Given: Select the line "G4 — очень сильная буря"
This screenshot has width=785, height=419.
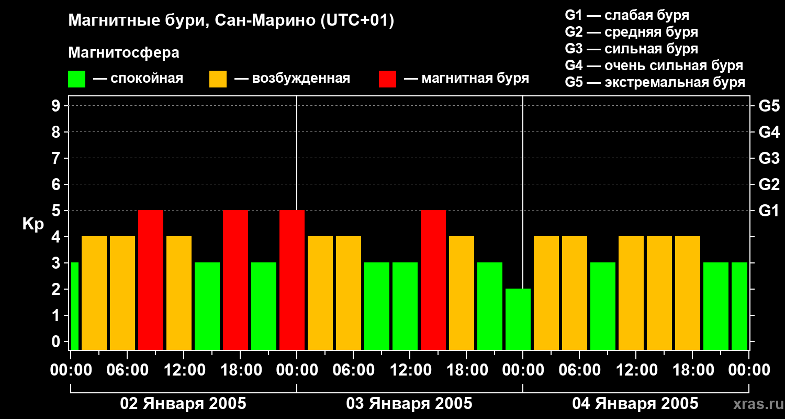Looking at the screenshot, I should (654, 65).
